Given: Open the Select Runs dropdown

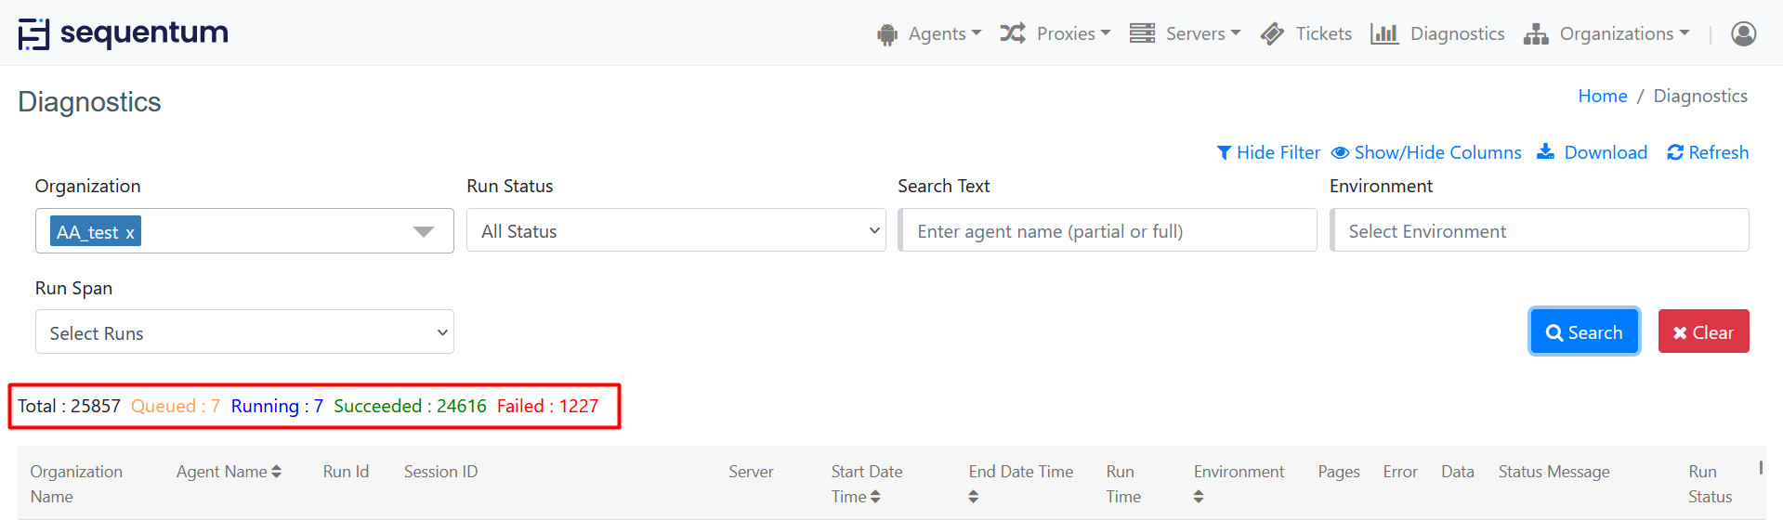Looking at the screenshot, I should (244, 332).
